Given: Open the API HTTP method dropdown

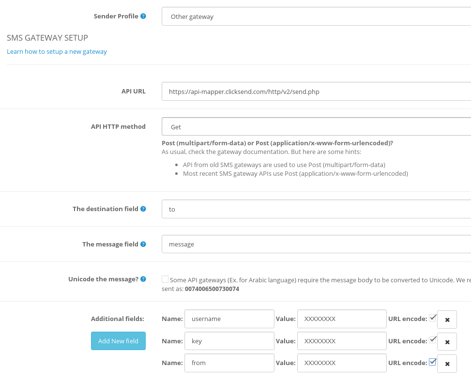Looking at the screenshot, I should [316, 127].
